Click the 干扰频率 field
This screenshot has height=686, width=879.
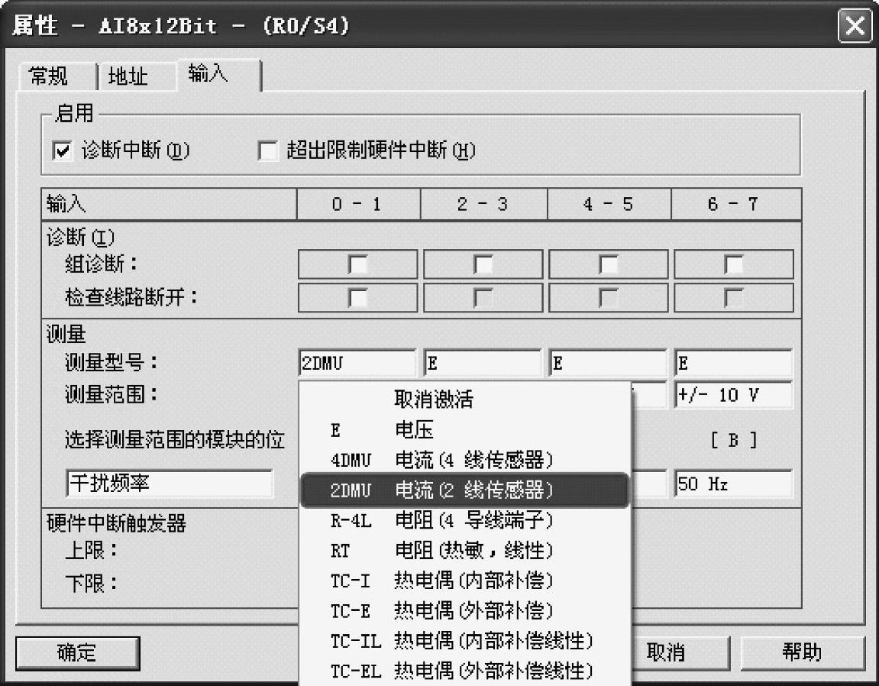pyautogui.click(x=170, y=484)
